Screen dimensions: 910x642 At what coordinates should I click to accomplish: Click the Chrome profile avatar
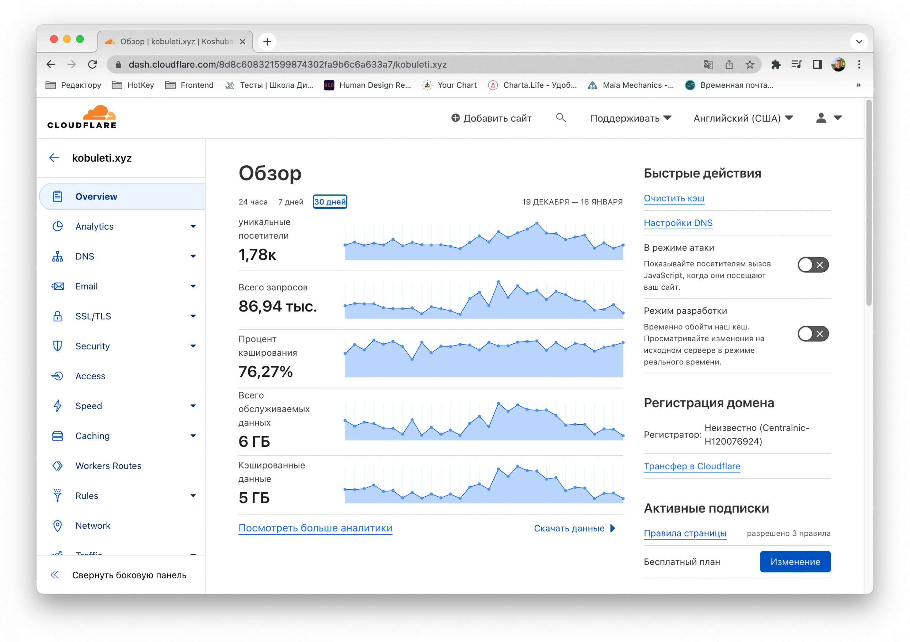[838, 64]
